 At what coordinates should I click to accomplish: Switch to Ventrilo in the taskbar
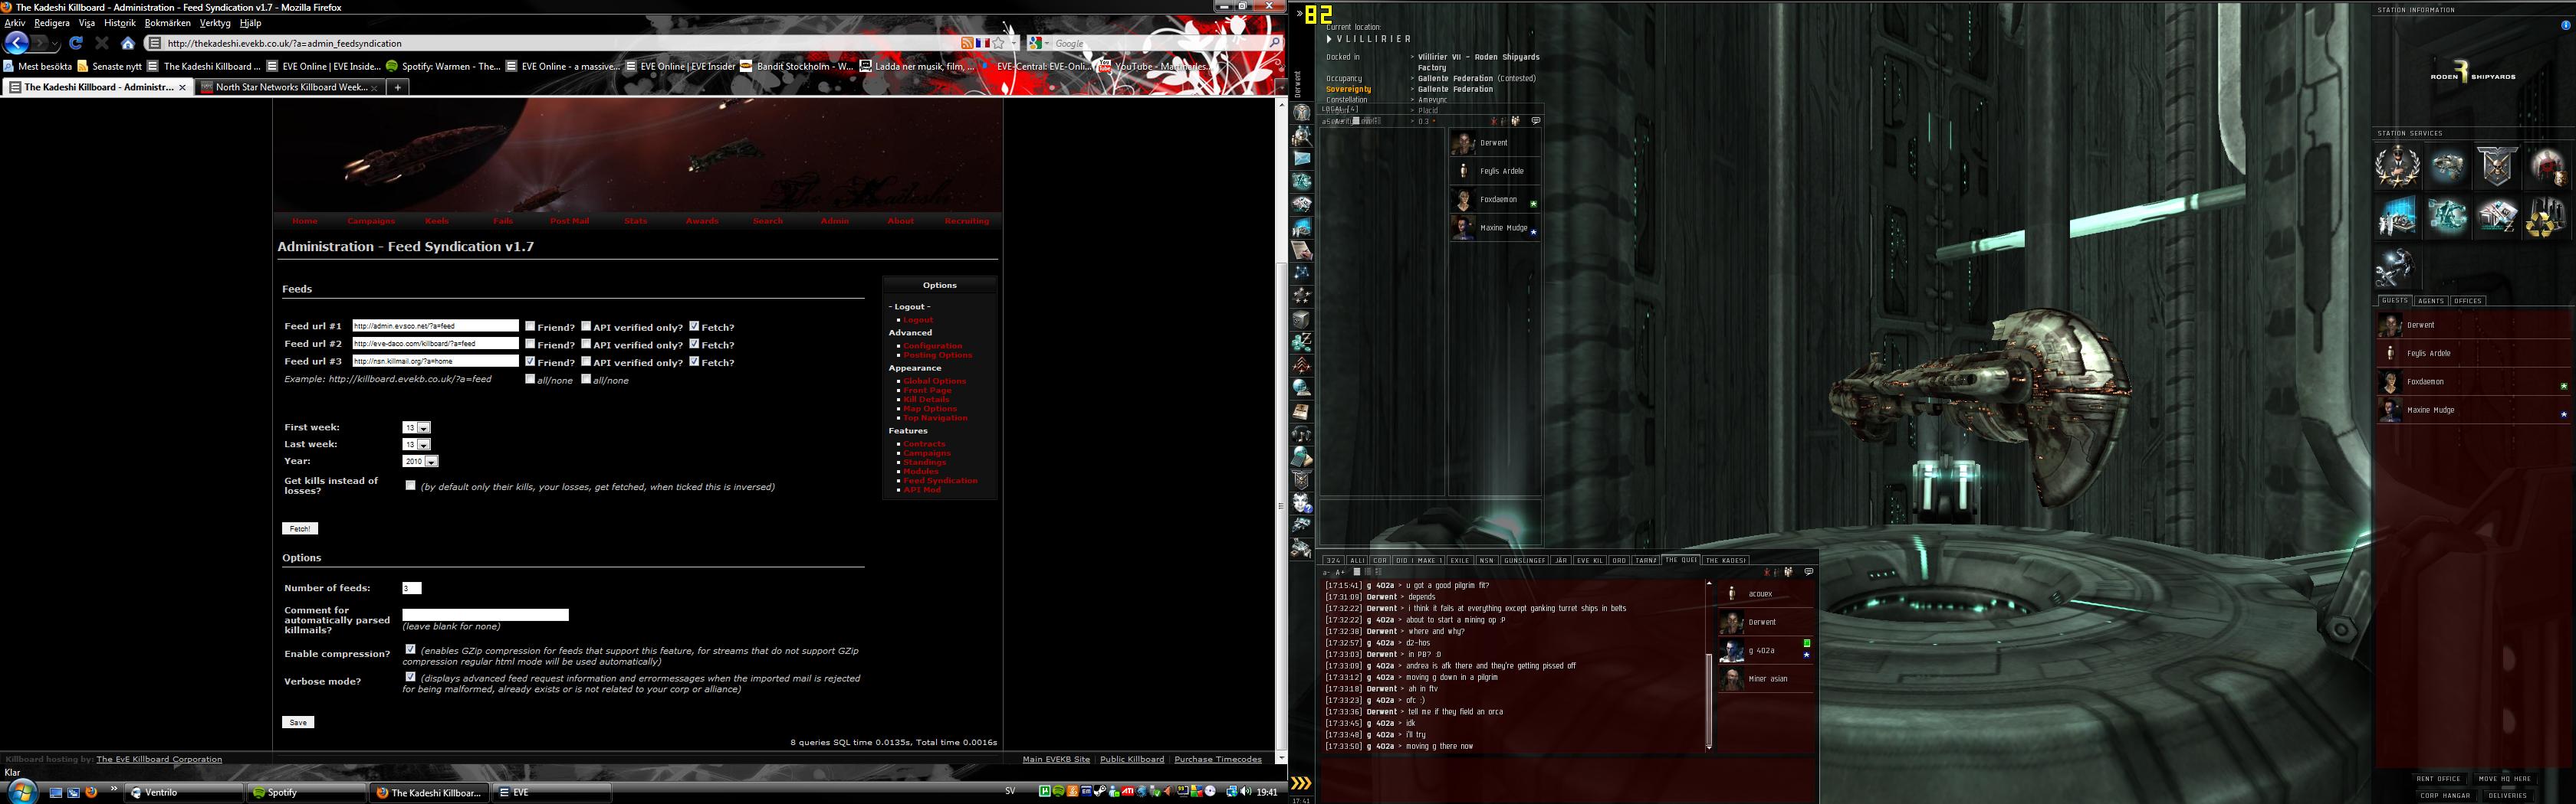(185, 792)
